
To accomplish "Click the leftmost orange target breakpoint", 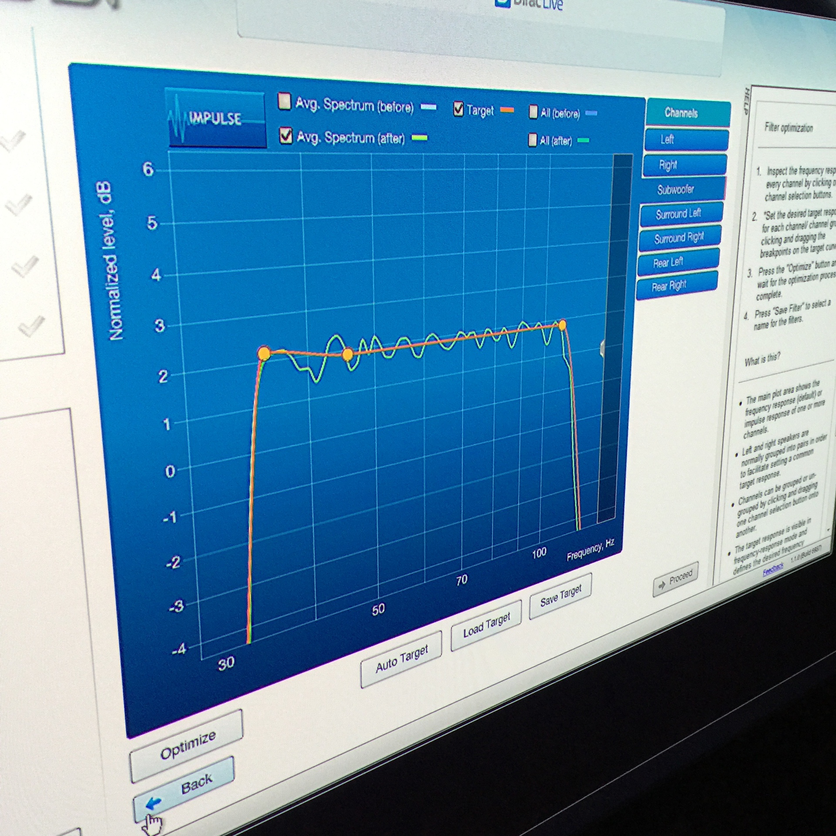I will pos(264,353).
